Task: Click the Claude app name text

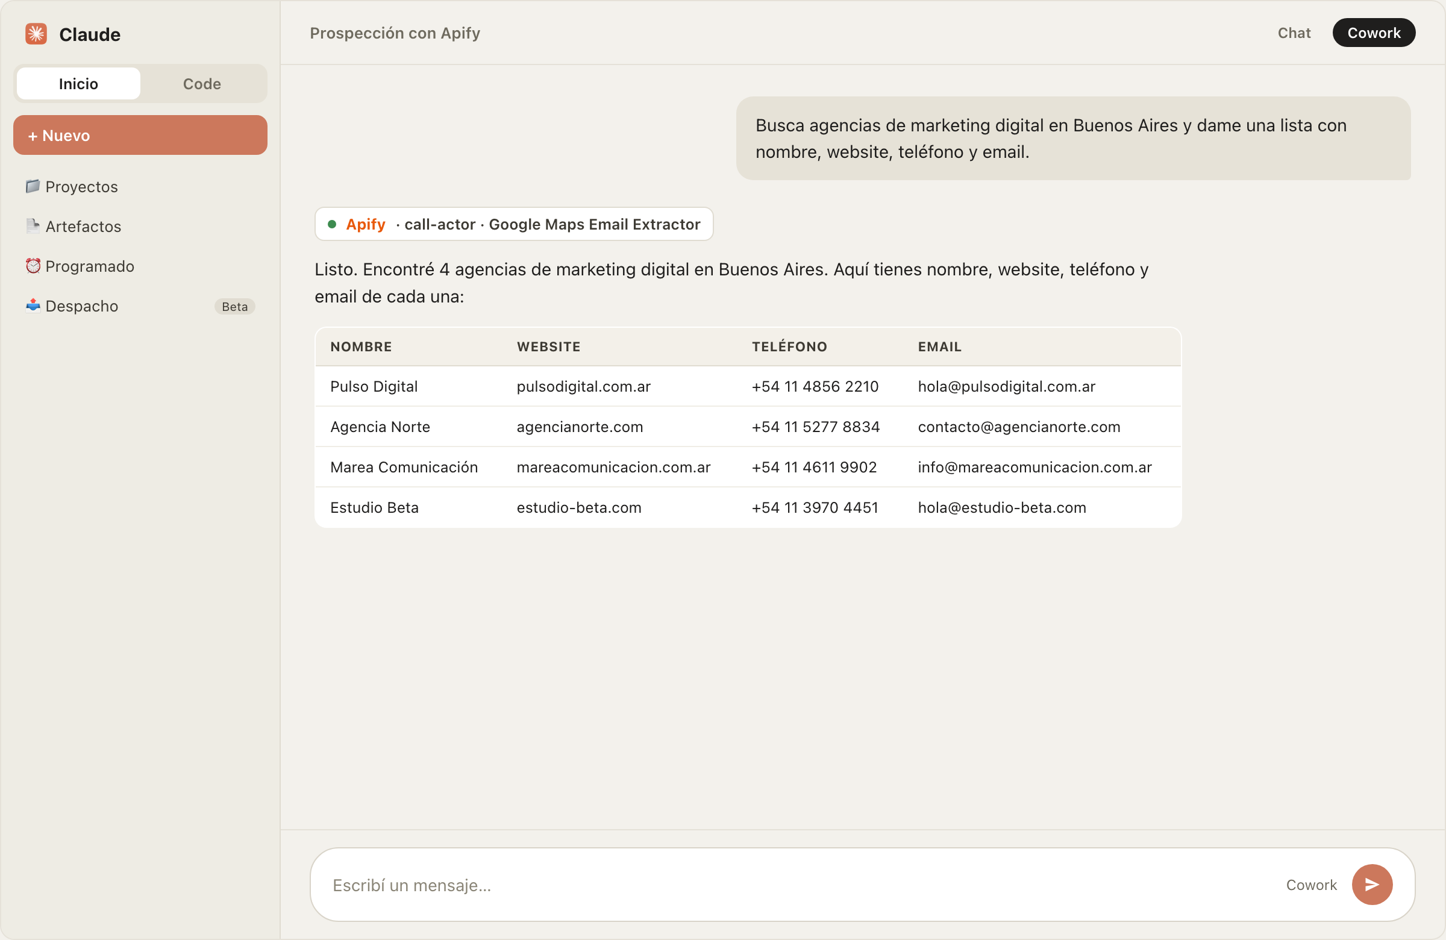Action: 90,34
